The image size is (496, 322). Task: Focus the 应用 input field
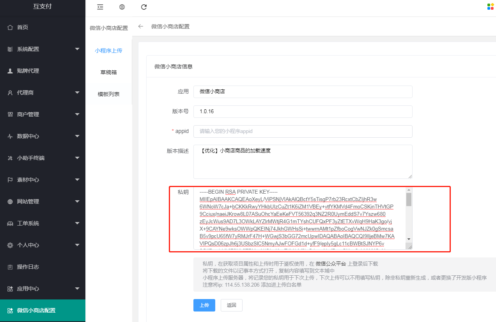(303, 92)
